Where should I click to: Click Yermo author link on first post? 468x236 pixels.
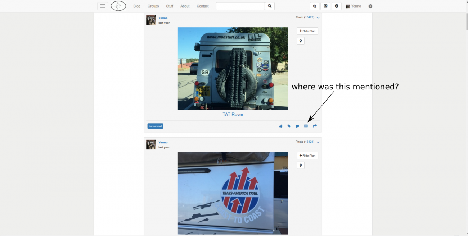[x=163, y=18]
